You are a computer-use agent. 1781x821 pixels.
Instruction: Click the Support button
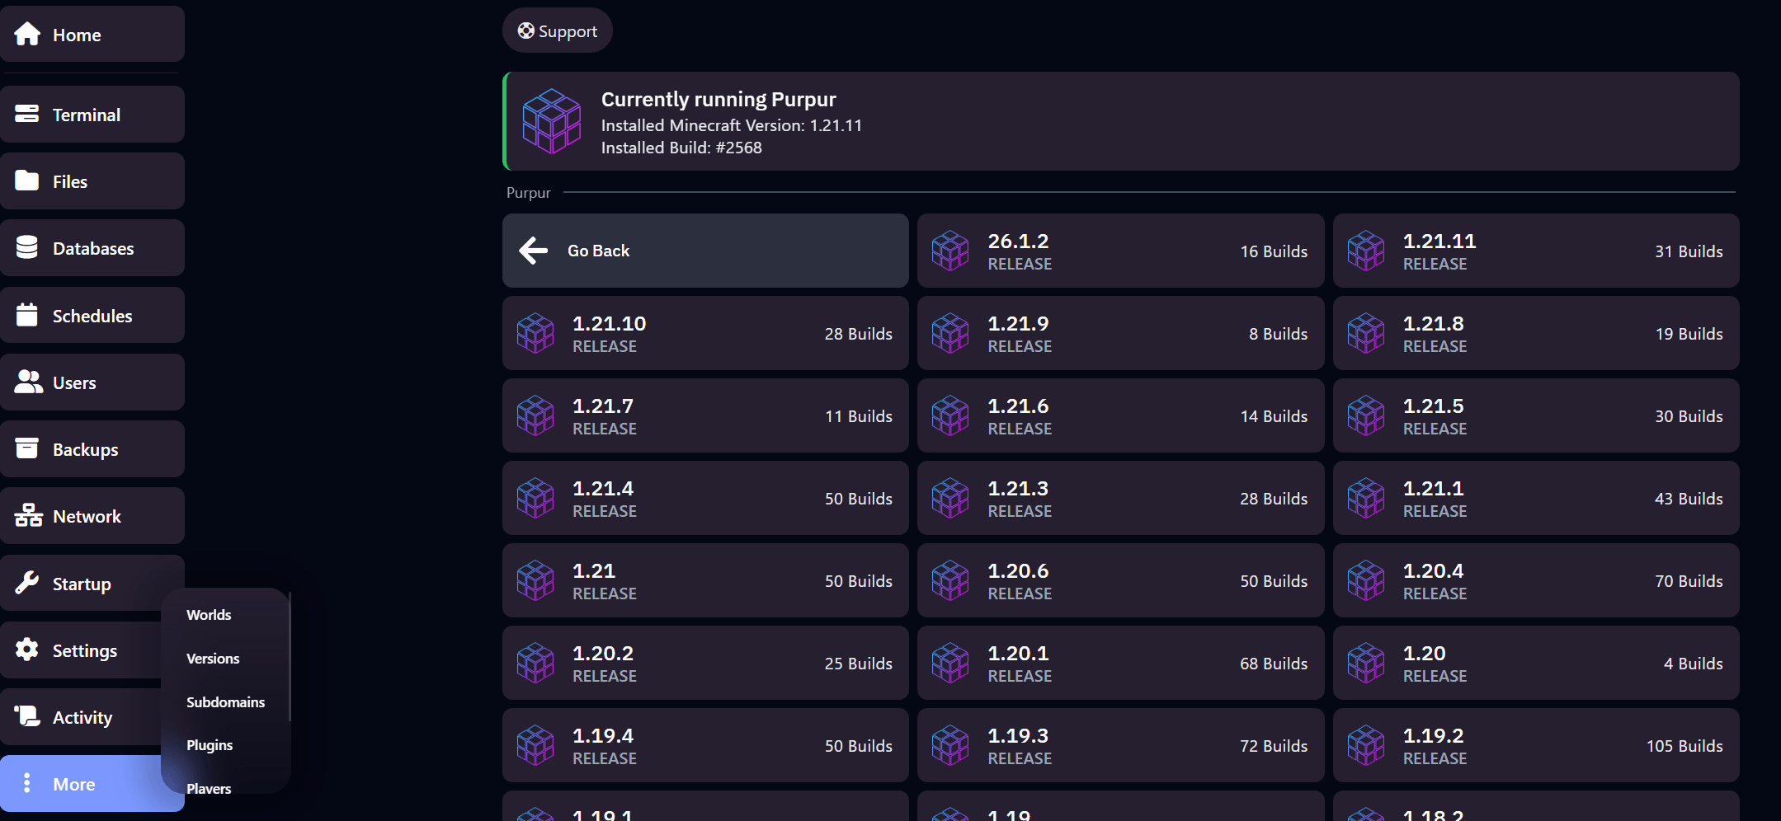point(558,30)
